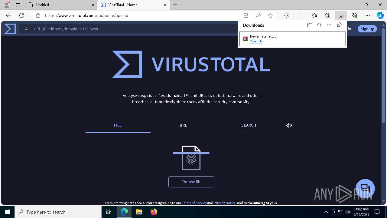This screenshot has height=218, width=387.
Task: Open more options in Downloads panel
Action: [x=329, y=25]
